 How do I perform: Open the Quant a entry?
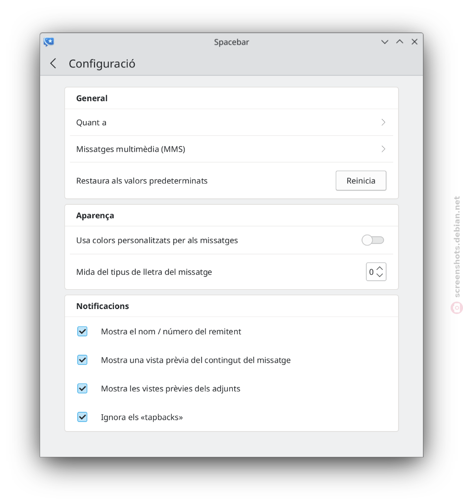coord(231,122)
